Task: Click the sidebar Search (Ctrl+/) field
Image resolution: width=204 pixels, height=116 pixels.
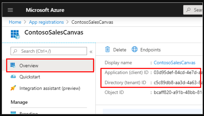Action: click(x=49, y=51)
